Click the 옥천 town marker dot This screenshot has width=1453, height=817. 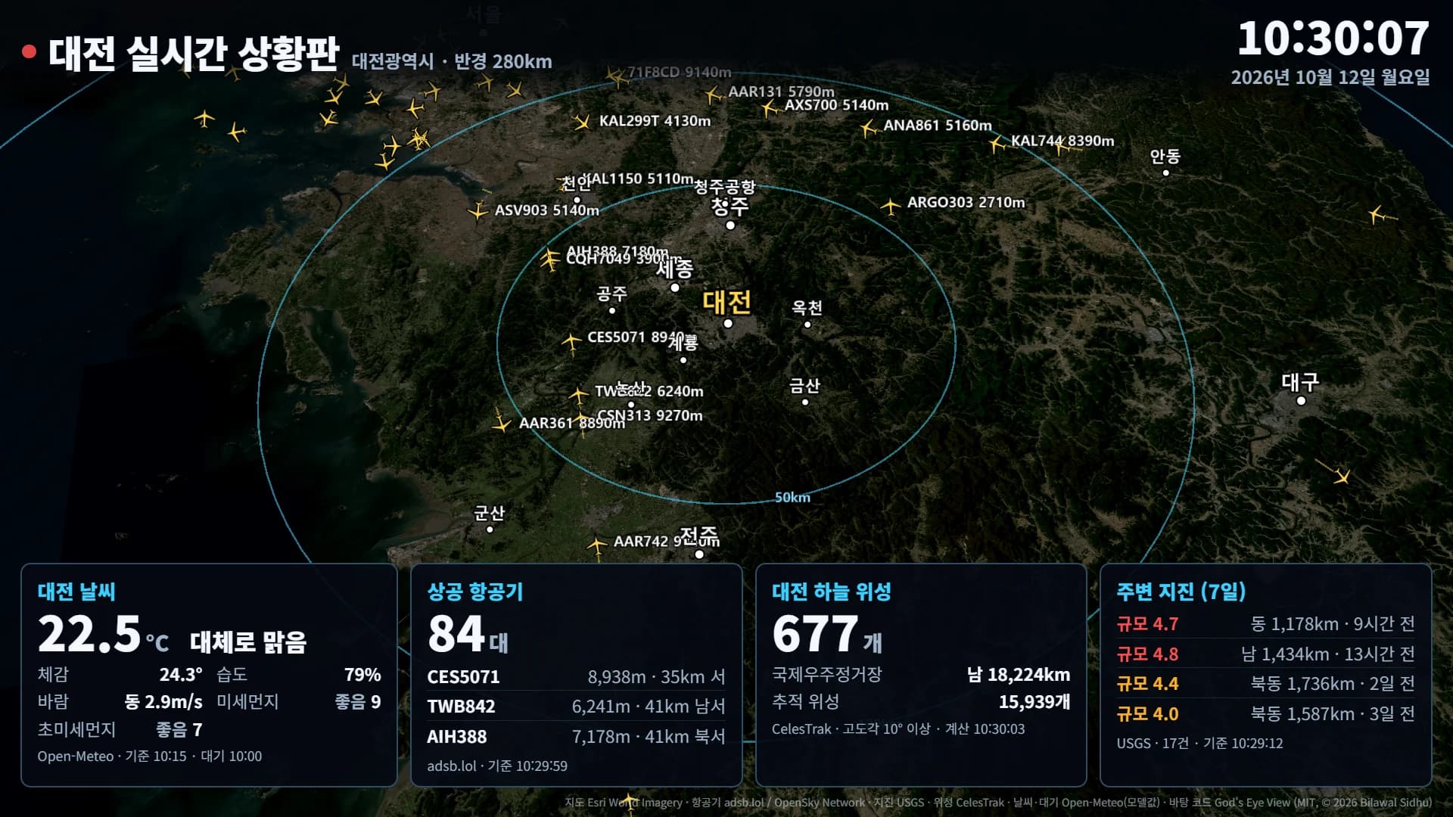[807, 325]
